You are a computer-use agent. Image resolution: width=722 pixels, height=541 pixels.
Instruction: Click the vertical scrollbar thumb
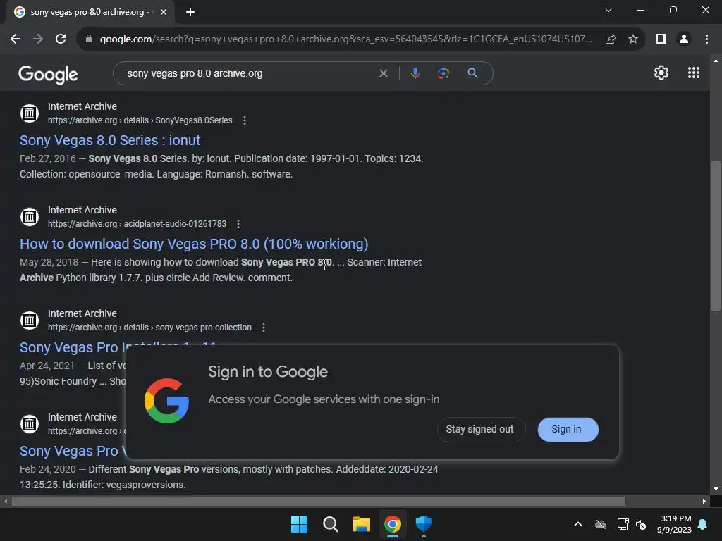[716, 236]
